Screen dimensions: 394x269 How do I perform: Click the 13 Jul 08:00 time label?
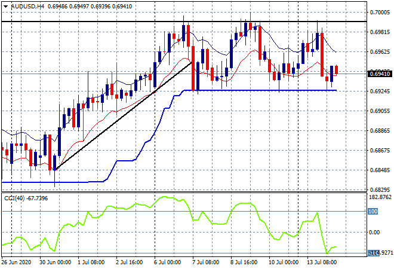(x=322, y=262)
